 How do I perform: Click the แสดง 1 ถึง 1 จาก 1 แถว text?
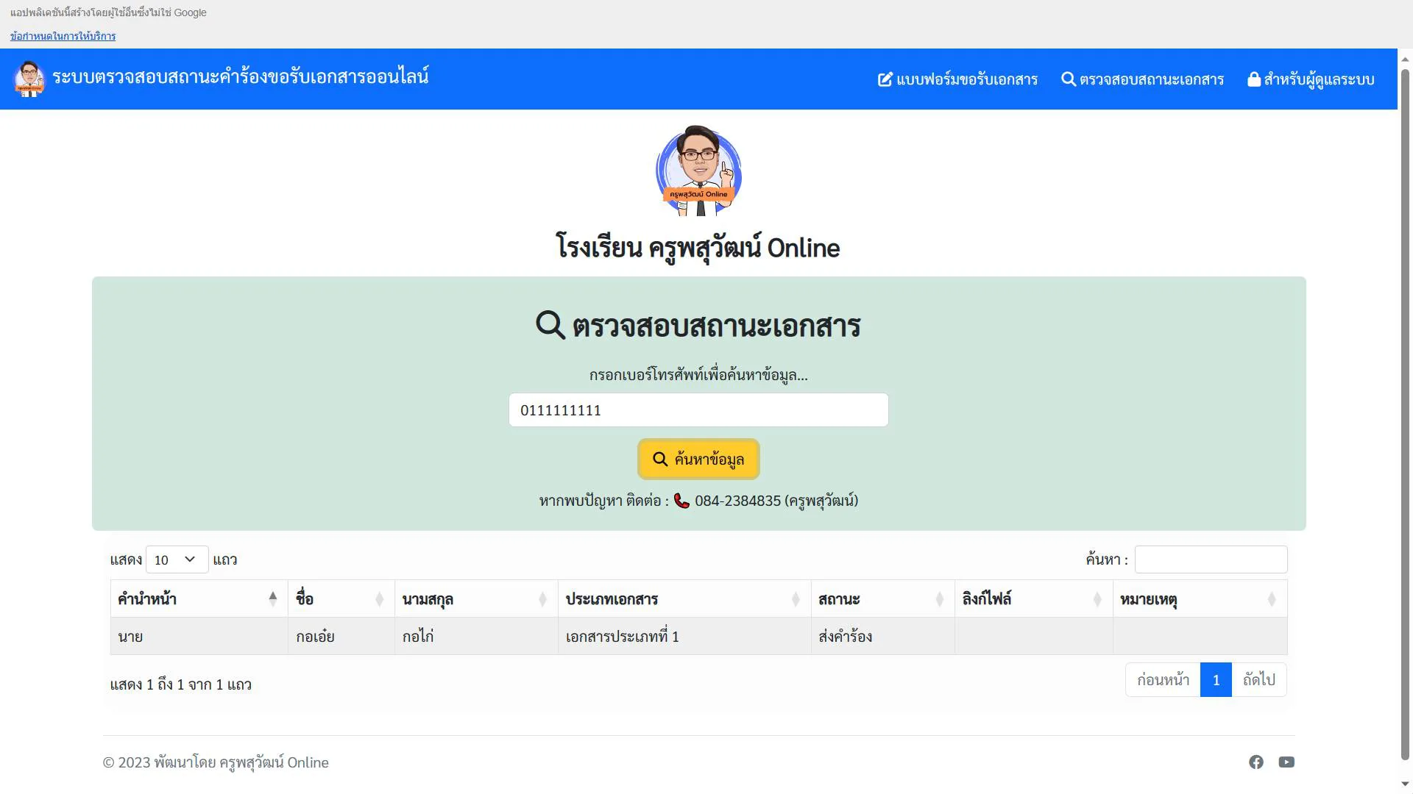point(181,684)
